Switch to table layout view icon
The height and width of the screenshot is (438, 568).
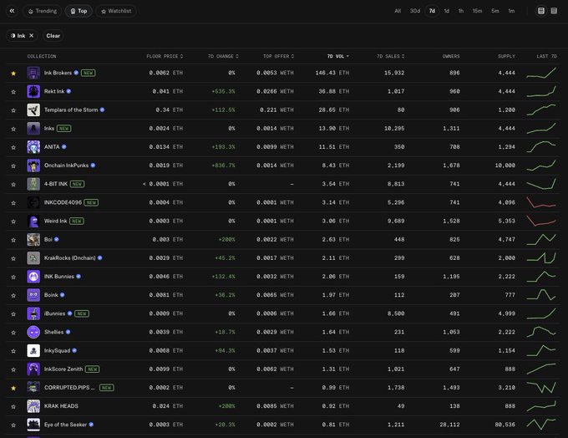[x=540, y=11]
